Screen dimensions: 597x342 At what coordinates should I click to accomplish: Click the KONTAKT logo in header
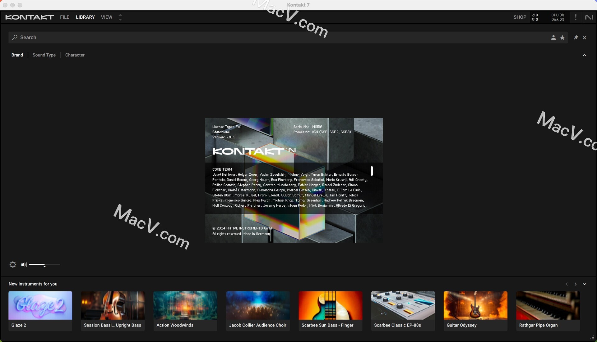(x=30, y=17)
